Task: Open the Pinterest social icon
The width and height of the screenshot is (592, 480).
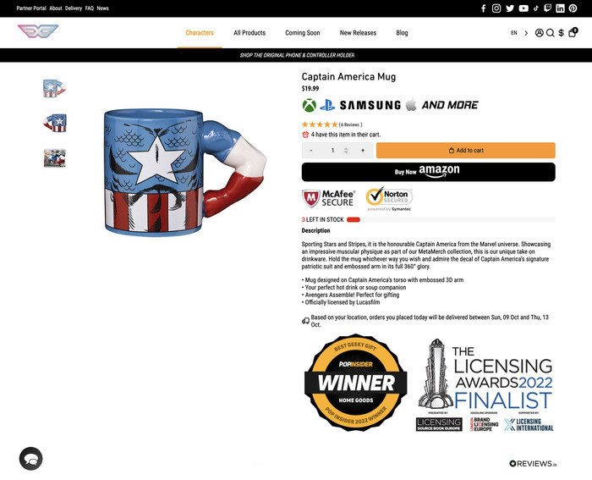Action: (x=573, y=8)
